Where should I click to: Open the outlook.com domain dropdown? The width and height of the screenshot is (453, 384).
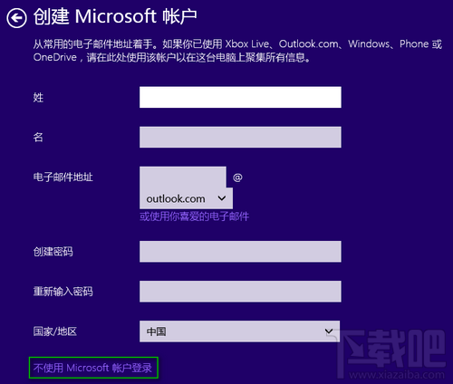tap(186, 198)
